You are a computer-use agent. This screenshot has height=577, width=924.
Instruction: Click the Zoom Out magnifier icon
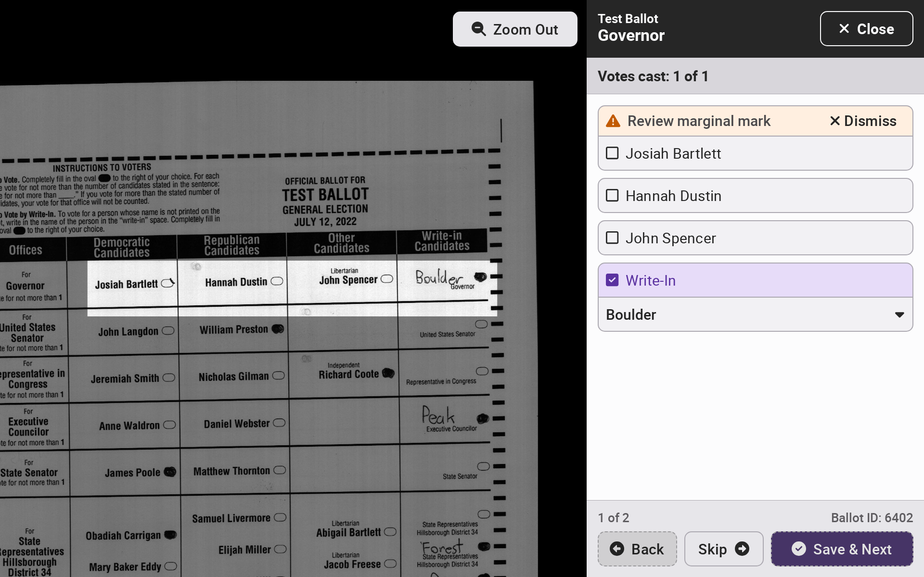tap(478, 29)
